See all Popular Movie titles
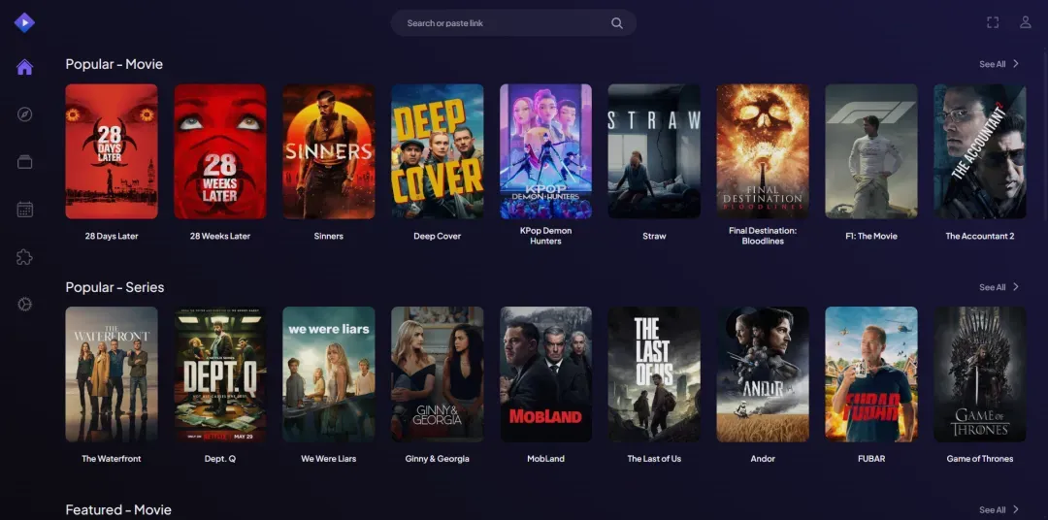This screenshot has width=1048, height=520. (999, 64)
